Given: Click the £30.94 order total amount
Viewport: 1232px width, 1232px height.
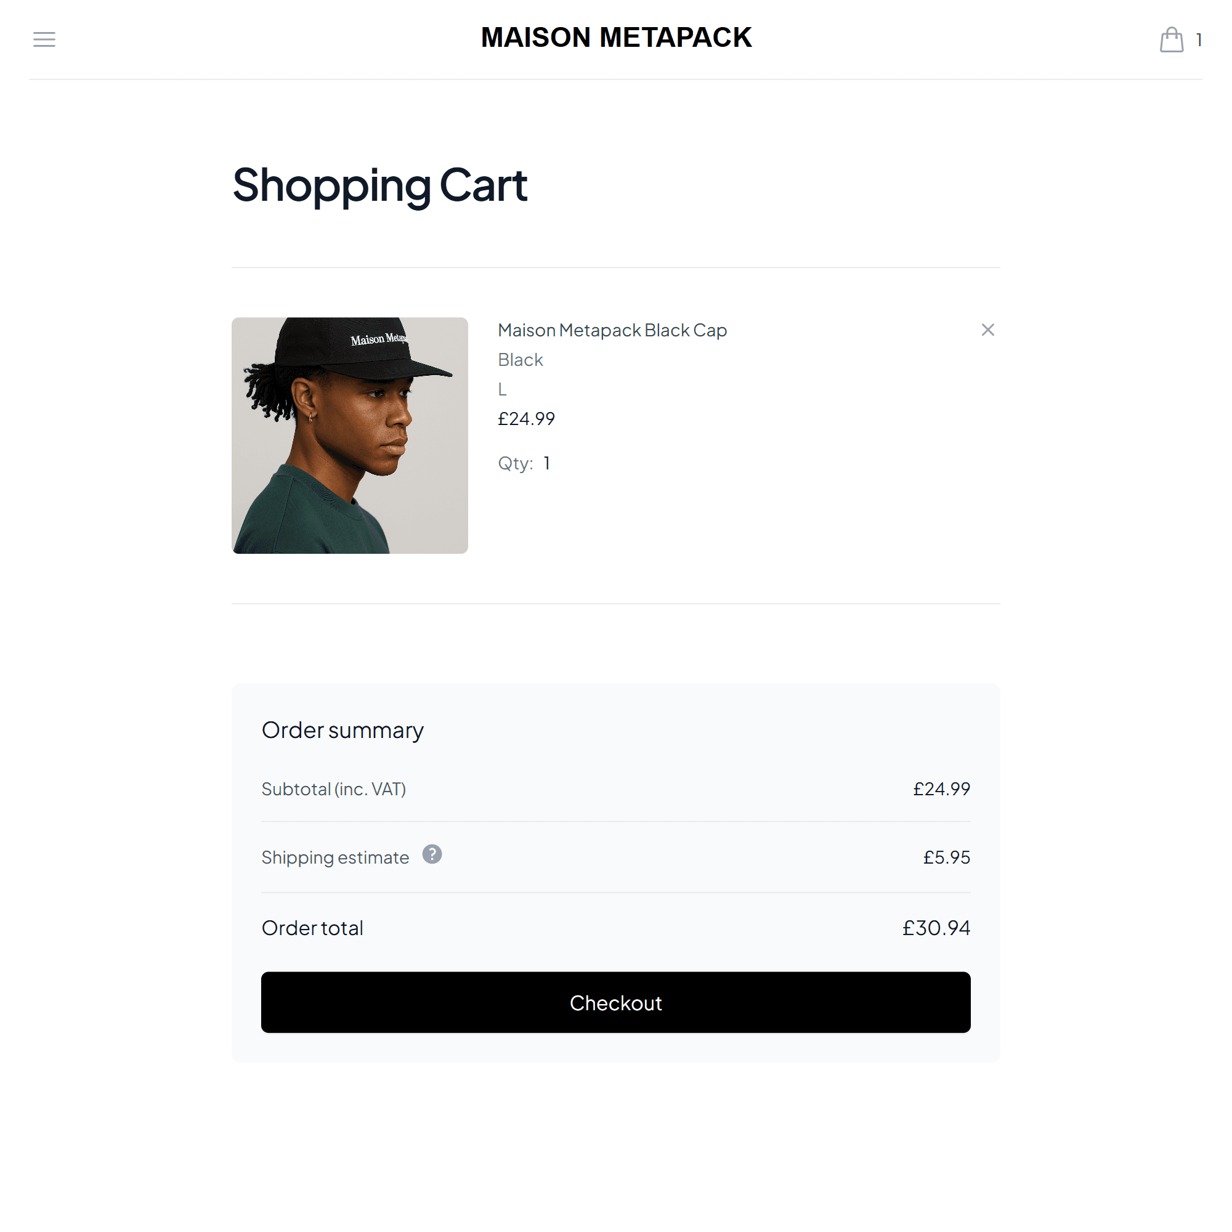Looking at the screenshot, I should pyautogui.click(x=936, y=928).
